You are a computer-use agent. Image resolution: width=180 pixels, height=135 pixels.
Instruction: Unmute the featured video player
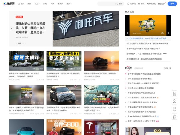tap(163, 33)
